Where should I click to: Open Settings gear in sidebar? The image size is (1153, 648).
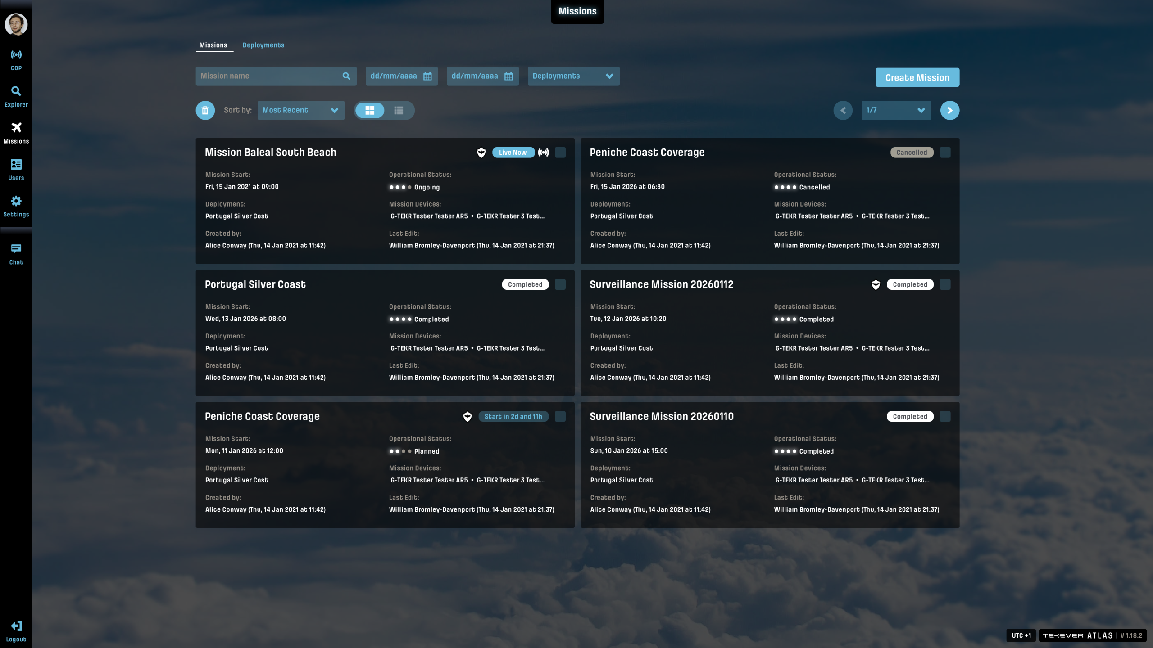(16, 201)
